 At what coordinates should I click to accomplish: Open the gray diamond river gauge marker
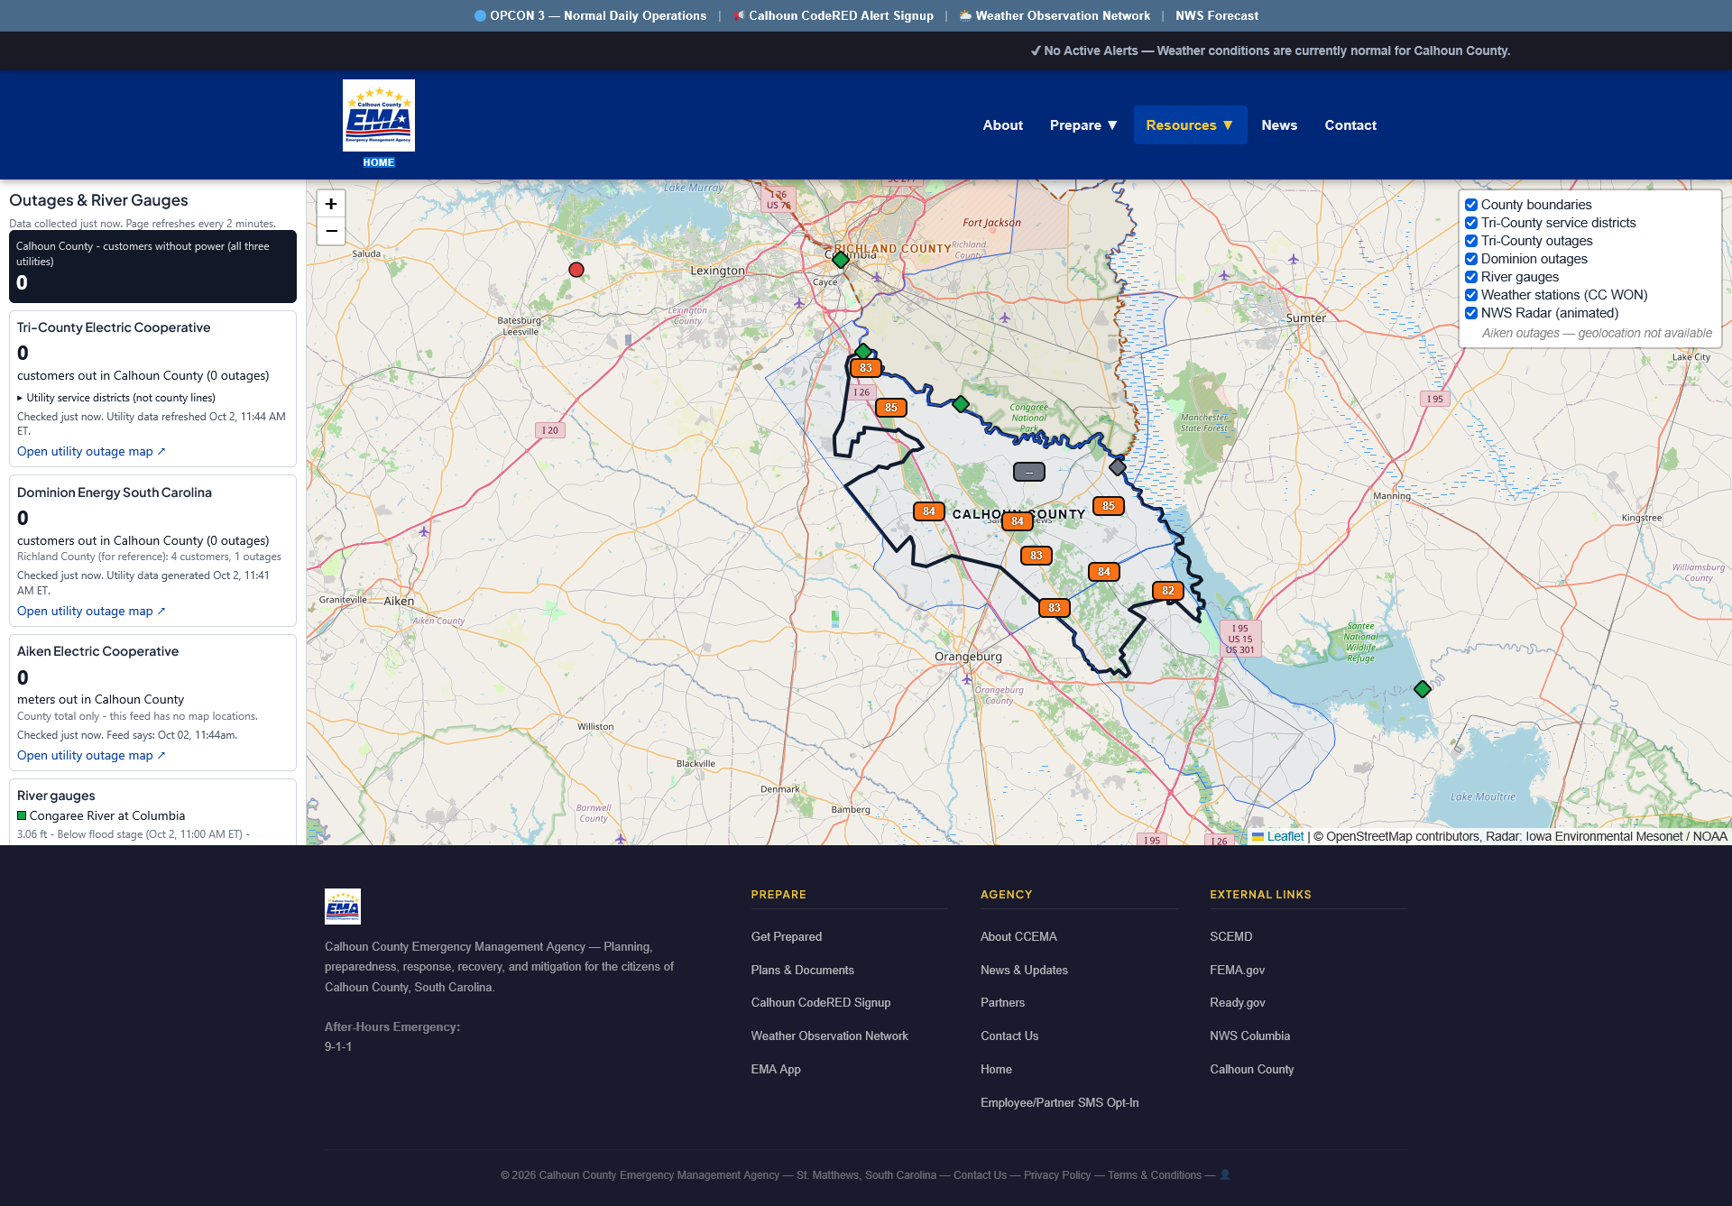coord(1118,466)
